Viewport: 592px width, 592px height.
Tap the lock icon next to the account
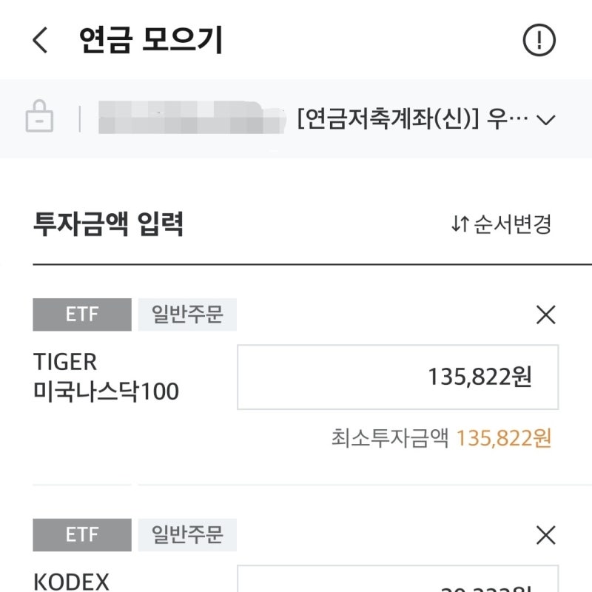(x=38, y=117)
